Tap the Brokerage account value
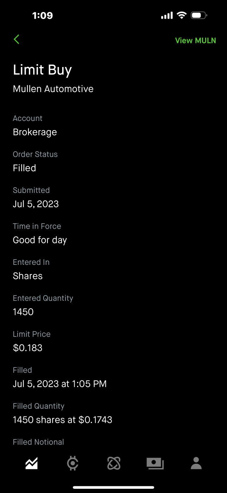227x493 pixels. (x=35, y=132)
